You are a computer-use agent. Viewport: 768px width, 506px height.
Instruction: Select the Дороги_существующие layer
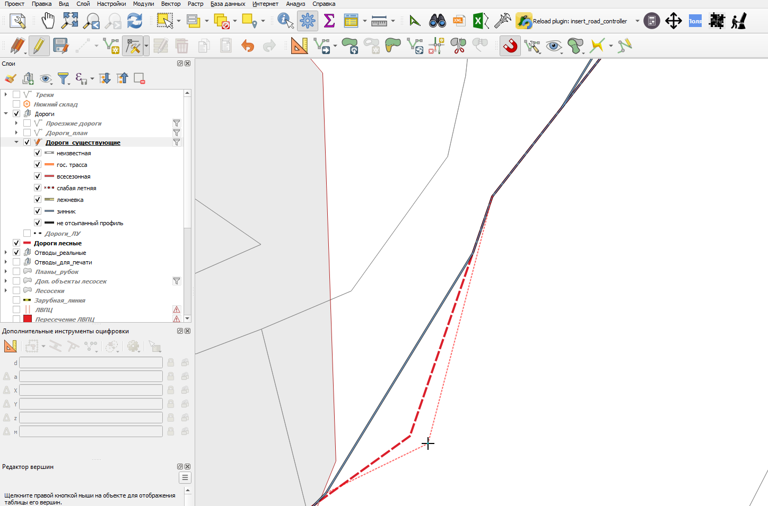point(83,143)
